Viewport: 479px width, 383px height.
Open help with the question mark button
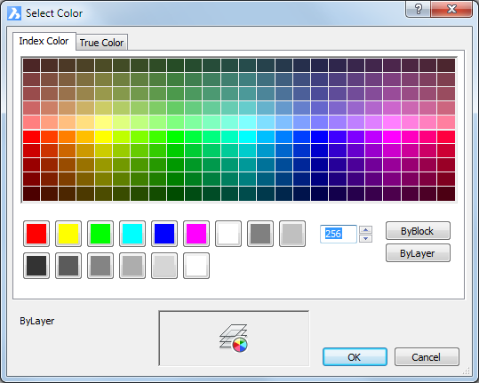tap(419, 9)
